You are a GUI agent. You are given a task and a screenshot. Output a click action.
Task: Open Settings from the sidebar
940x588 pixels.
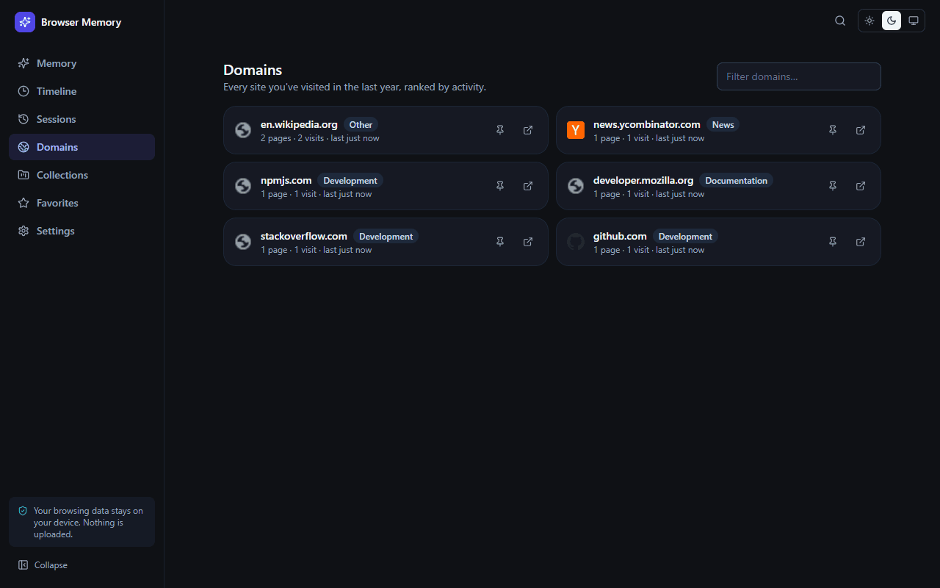(82, 231)
